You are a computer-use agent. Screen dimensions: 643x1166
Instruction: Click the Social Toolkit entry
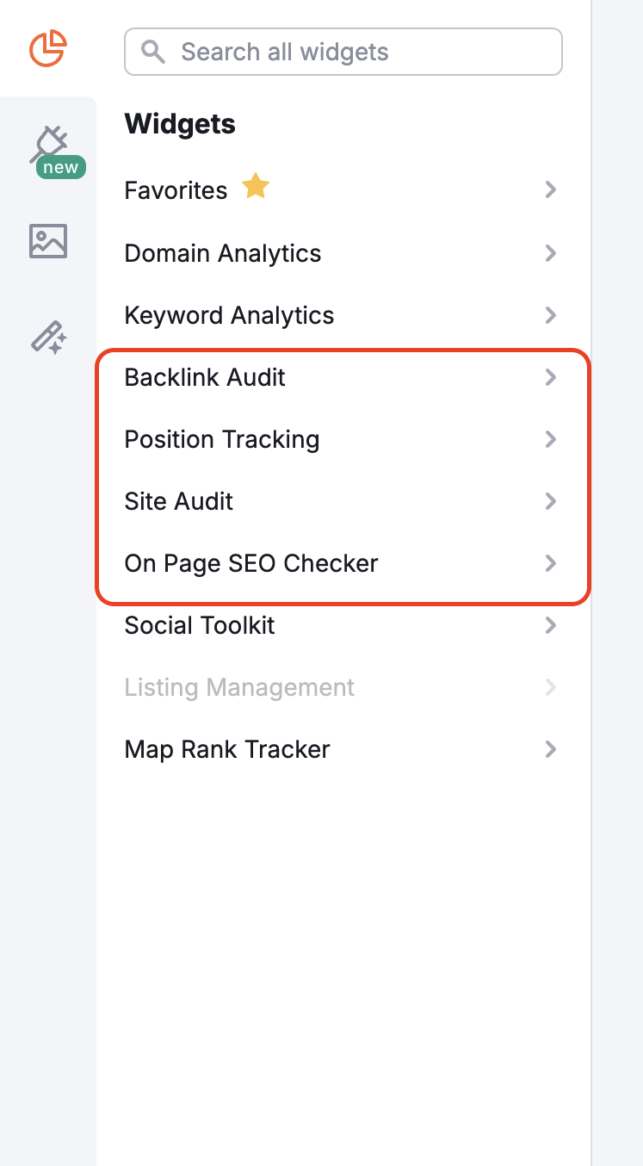tap(199, 625)
